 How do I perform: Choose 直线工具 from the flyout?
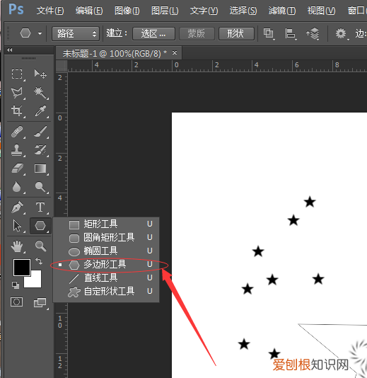click(106, 278)
